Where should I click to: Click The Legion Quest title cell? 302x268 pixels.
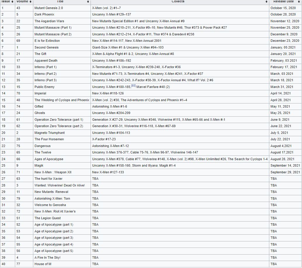click(x=48, y=218)
